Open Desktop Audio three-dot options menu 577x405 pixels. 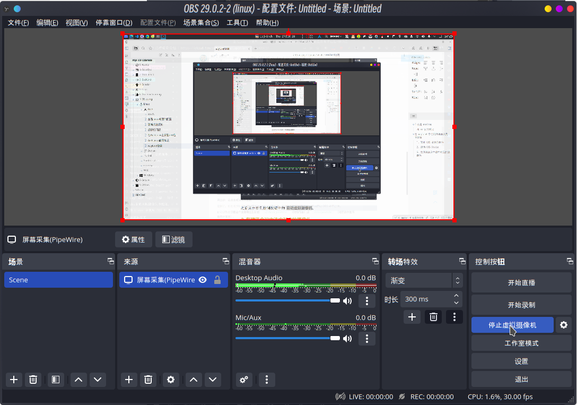pos(366,301)
